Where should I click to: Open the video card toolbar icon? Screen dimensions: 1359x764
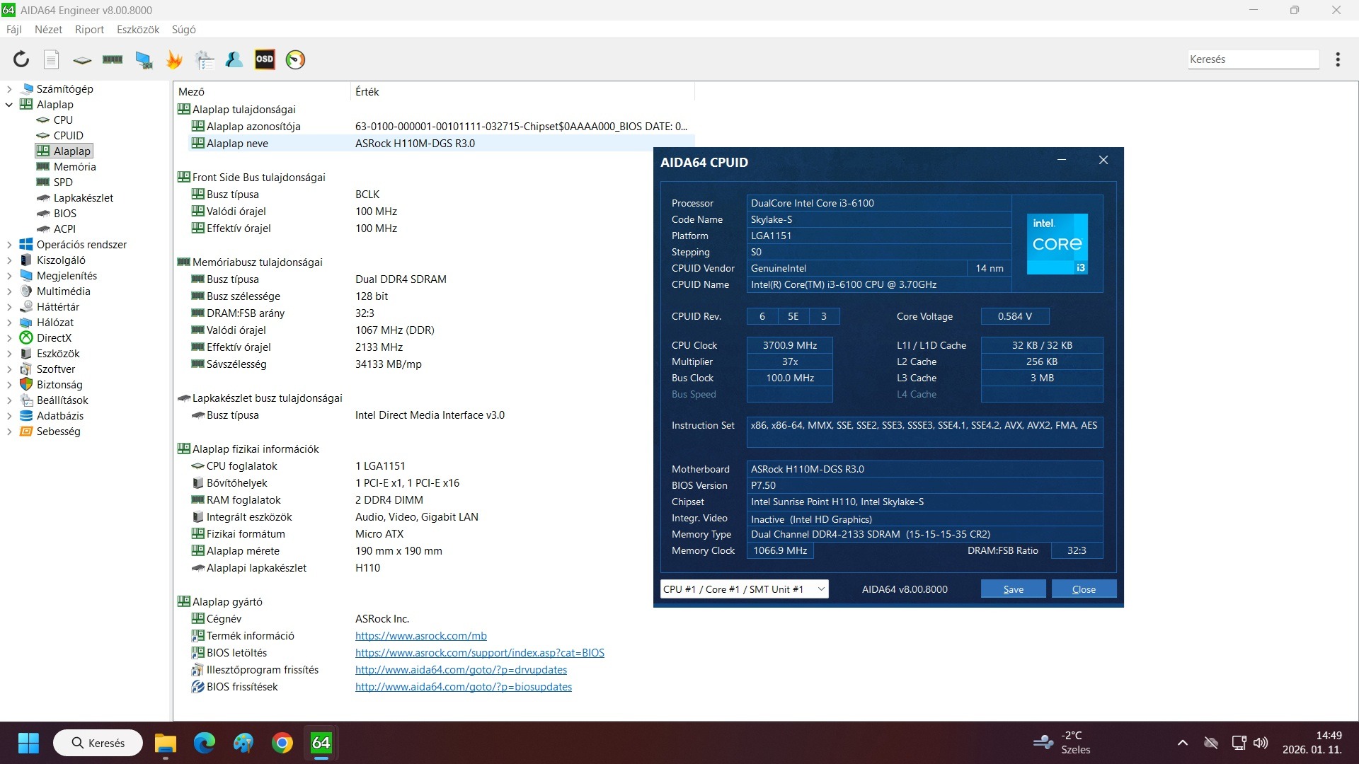point(144,59)
